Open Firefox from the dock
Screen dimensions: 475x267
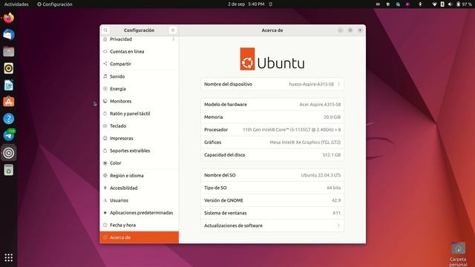click(x=8, y=18)
